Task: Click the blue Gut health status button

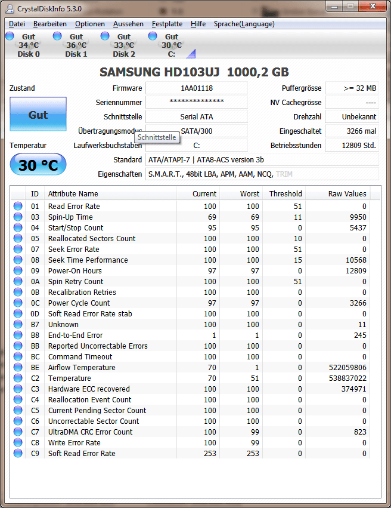Action: [38, 114]
